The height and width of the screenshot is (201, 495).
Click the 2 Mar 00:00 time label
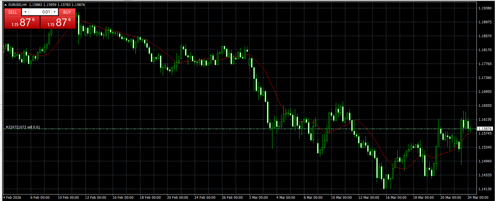(x=258, y=198)
